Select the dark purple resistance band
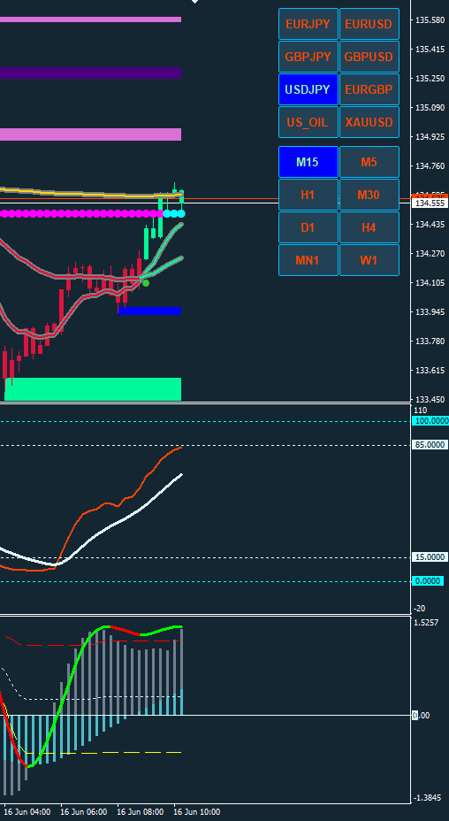 pyautogui.click(x=90, y=73)
